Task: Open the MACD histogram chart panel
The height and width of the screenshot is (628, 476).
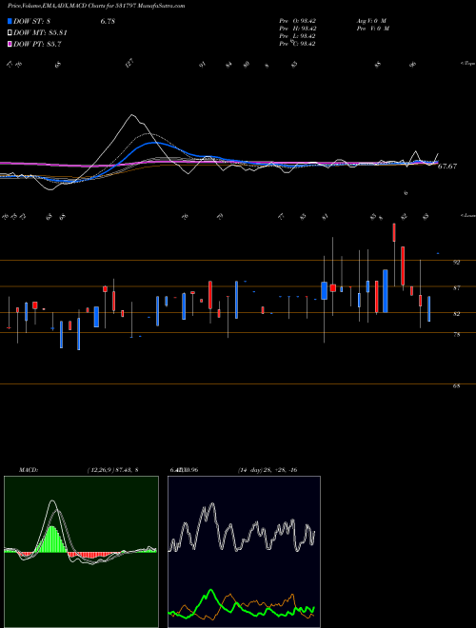Action: pos(81,552)
